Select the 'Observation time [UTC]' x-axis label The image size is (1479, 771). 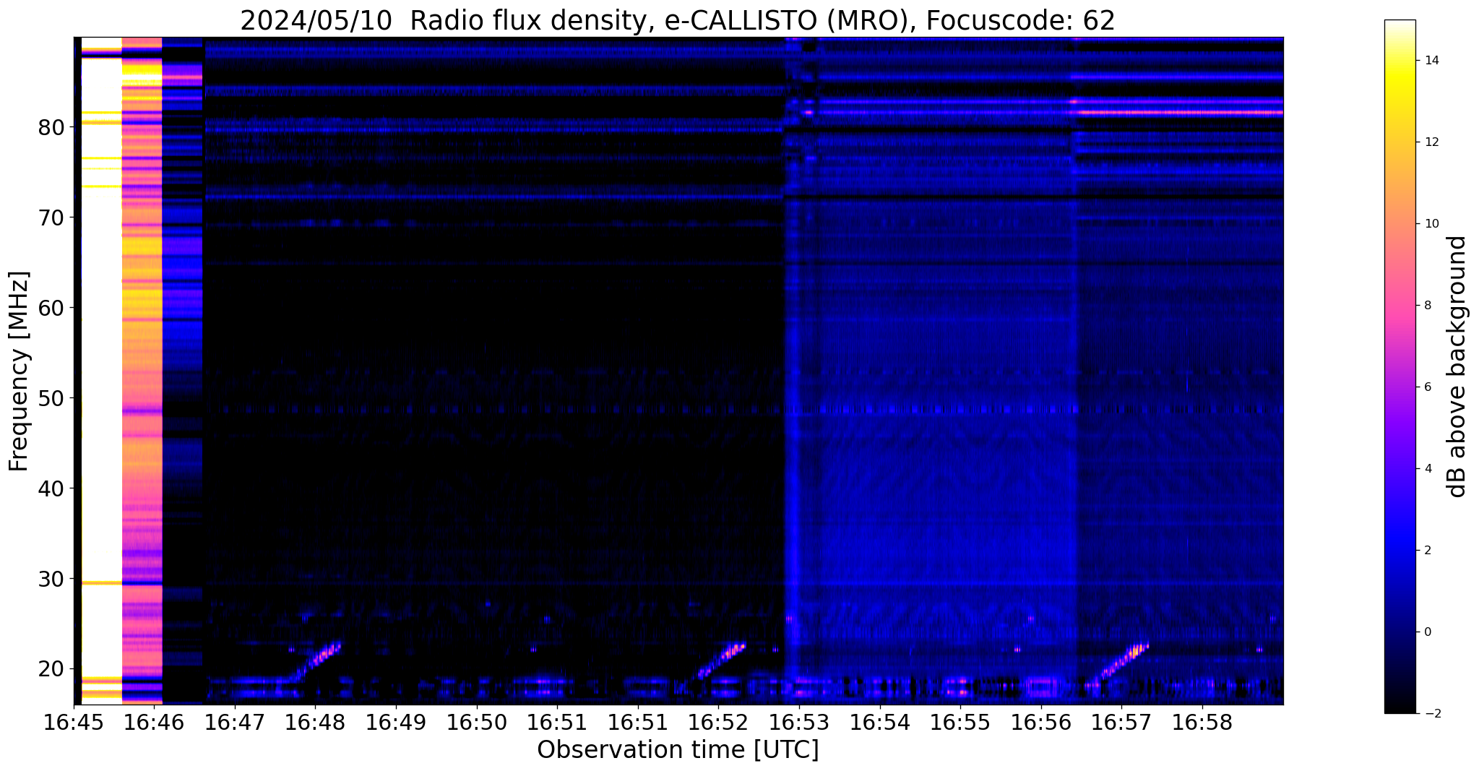(x=678, y=749)
